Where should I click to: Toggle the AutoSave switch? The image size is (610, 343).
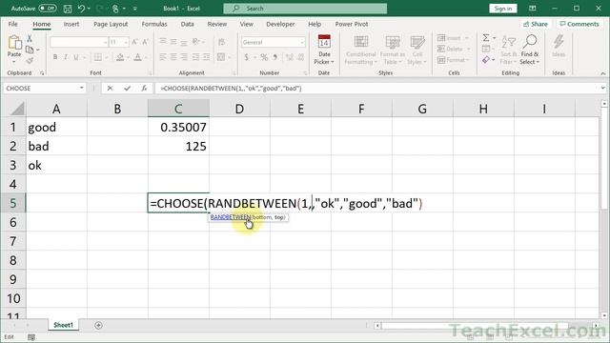coord(47,9)
